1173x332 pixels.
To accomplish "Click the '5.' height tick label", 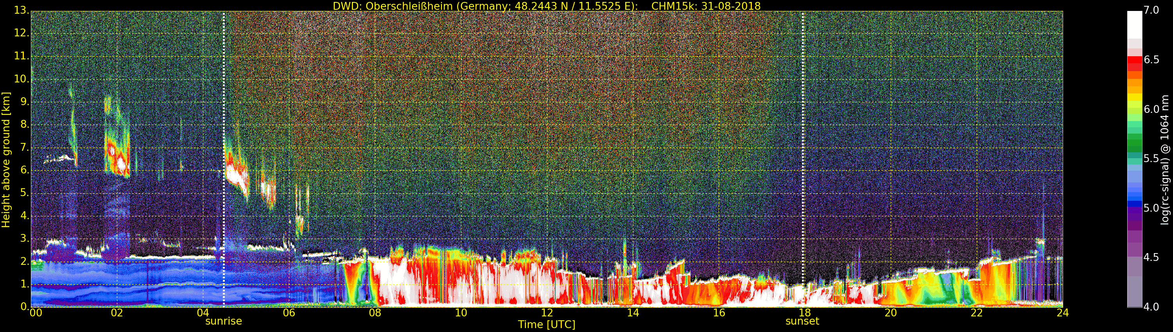I will pyautogui.click(x=25, y=193).
